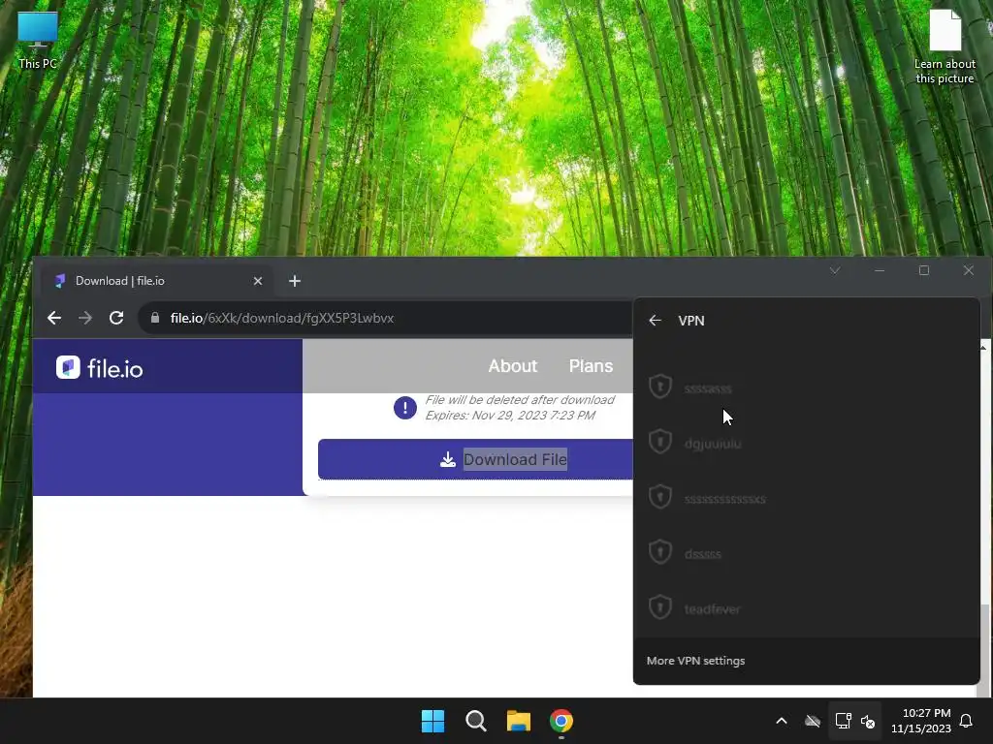Close the Download | file.io tab
Screen dimensions: 993x744
pos(258,281)
